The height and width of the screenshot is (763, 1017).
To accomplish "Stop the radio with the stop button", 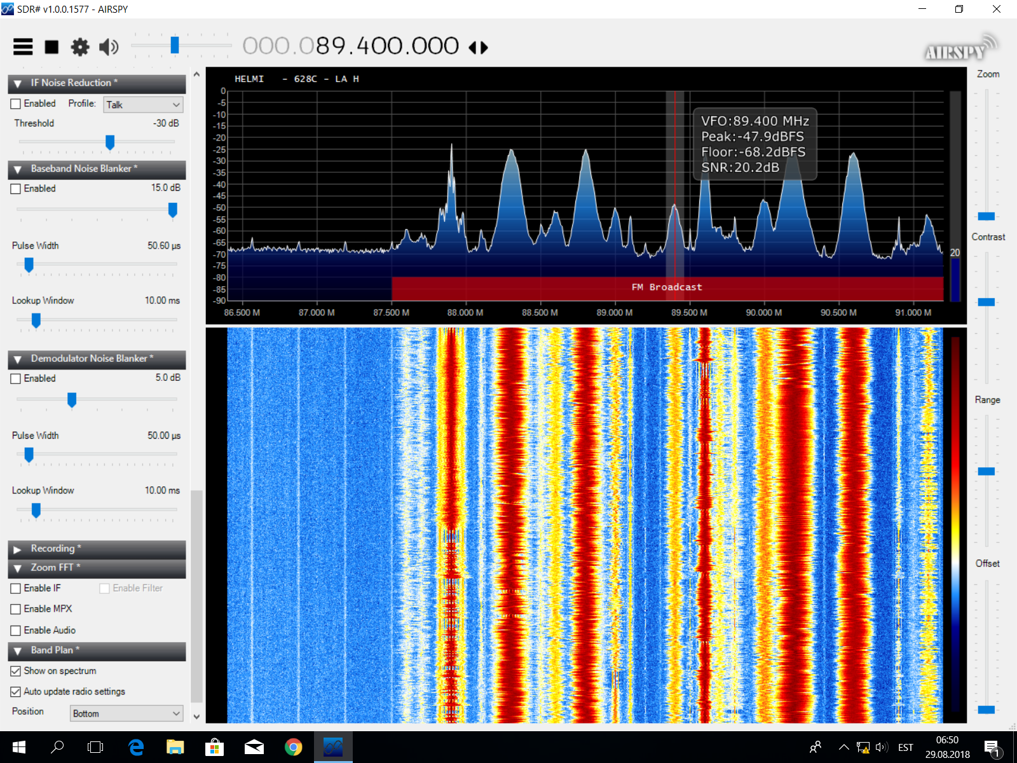I will click(x=51, y=47).
